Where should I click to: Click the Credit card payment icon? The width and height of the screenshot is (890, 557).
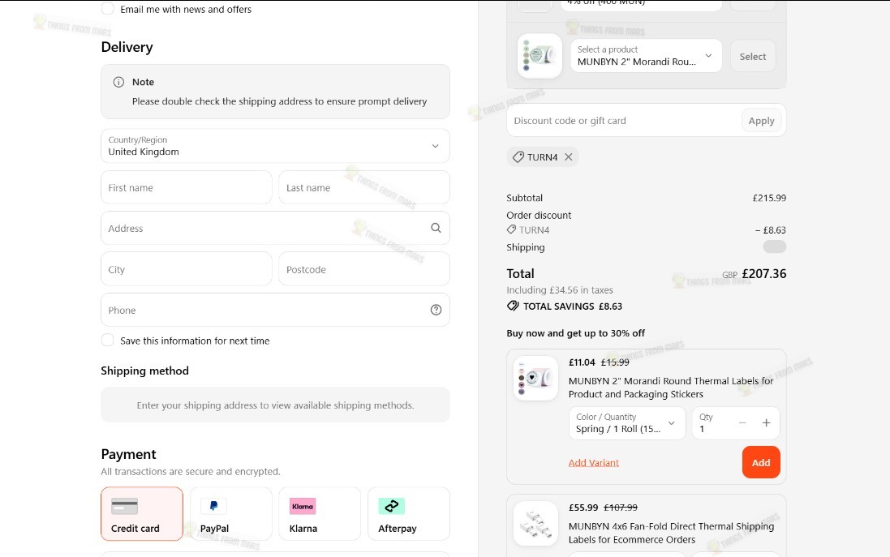[x=124, y=506]
